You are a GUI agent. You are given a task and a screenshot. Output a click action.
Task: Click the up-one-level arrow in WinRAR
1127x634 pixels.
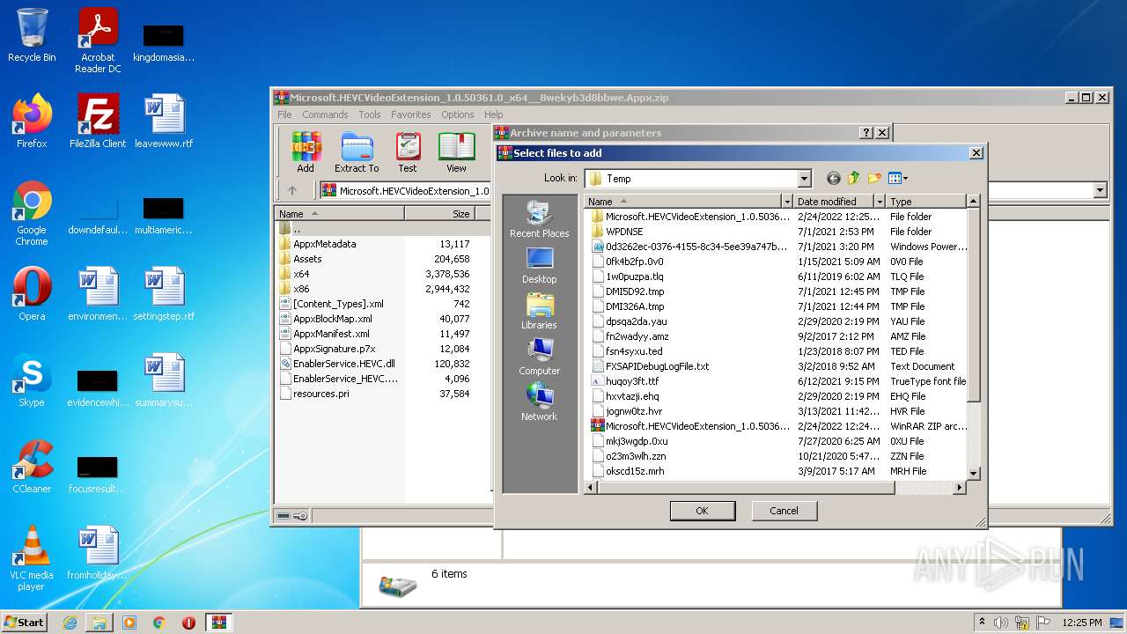pyautogui.click(x=292, y=190)
